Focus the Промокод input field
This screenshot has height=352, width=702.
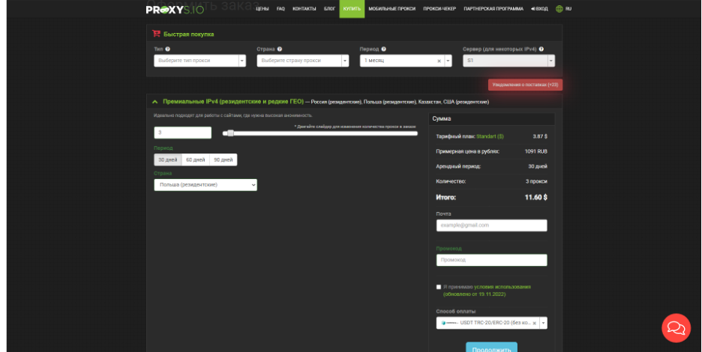(x=491, y=260)
